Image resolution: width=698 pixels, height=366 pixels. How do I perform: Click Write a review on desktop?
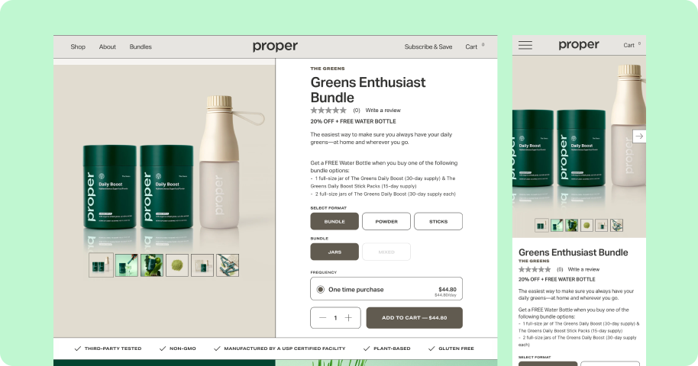[x=383, y=111]
